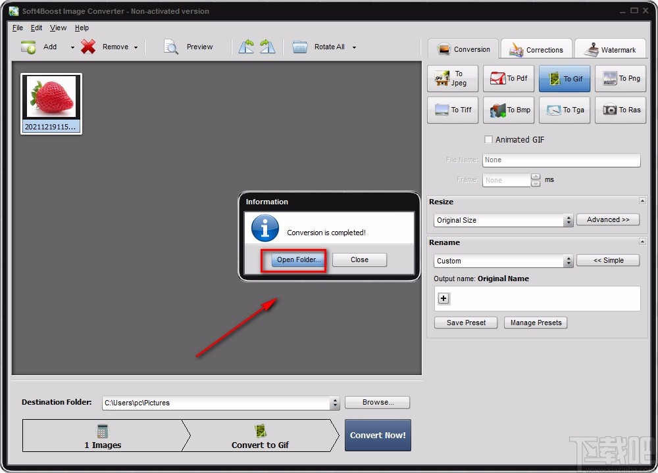This screenshot has width=658, height=473.
Task: Select the To Gif format
Action: click(565, 78)
